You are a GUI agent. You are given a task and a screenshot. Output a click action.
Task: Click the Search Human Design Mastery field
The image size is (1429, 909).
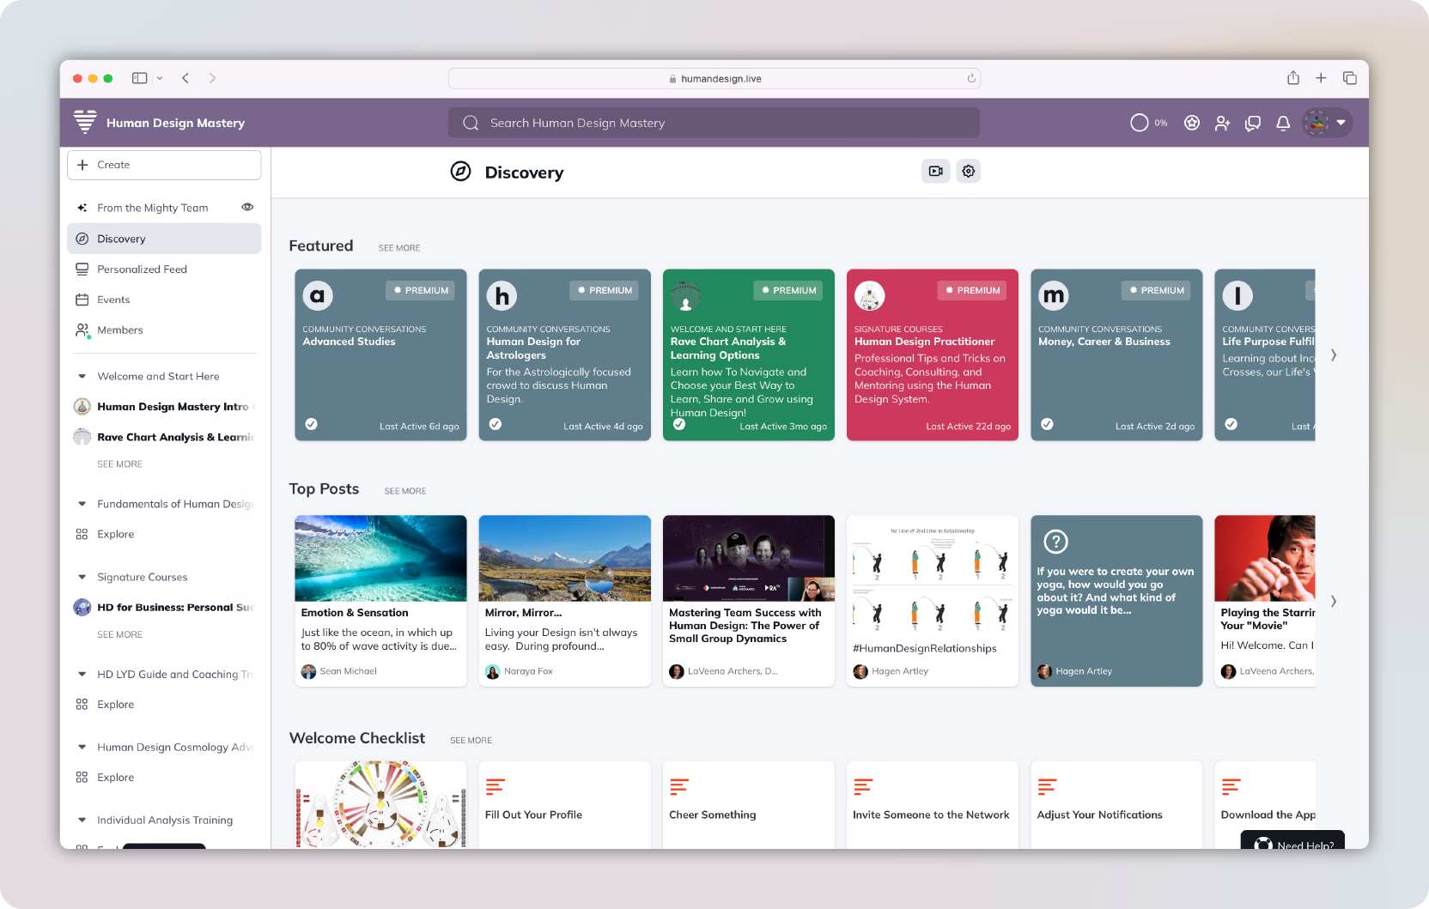(x=713, y=123)
